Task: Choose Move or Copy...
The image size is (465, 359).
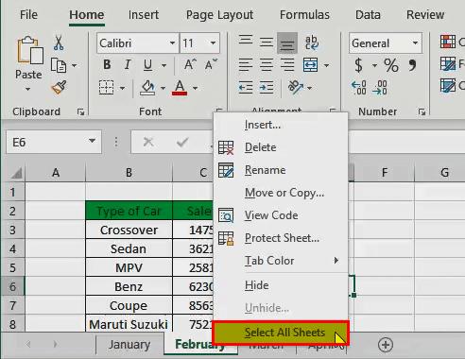Action: (281, 193)
